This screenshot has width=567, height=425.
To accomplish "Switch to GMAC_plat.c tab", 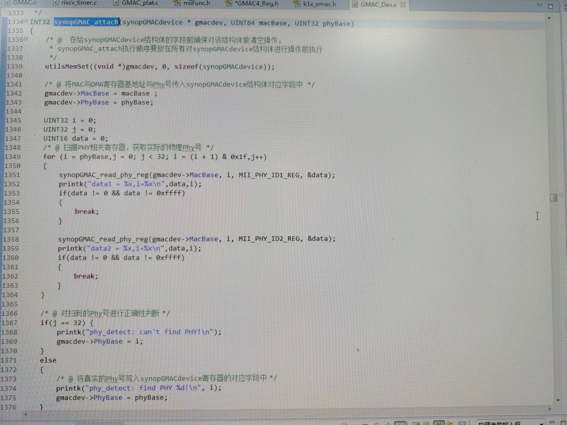I will tap(140, 3).
